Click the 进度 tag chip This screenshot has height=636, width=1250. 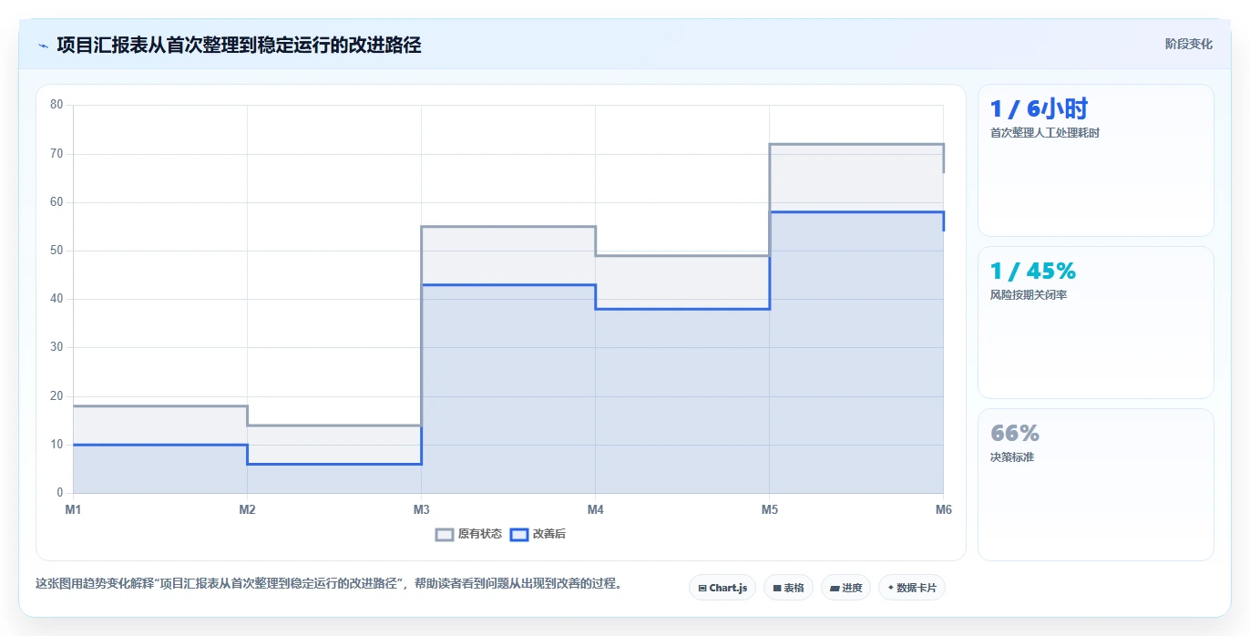click(845, 588)
